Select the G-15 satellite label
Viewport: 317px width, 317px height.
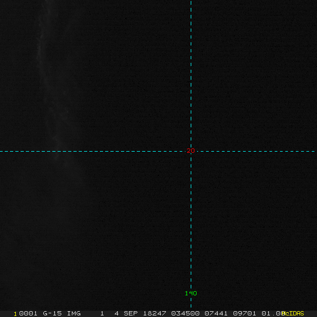52,313
